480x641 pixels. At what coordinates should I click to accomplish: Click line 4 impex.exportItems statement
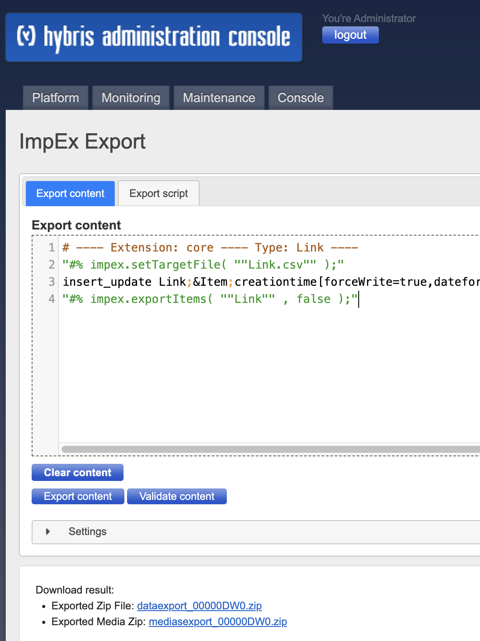pos(210,299)
